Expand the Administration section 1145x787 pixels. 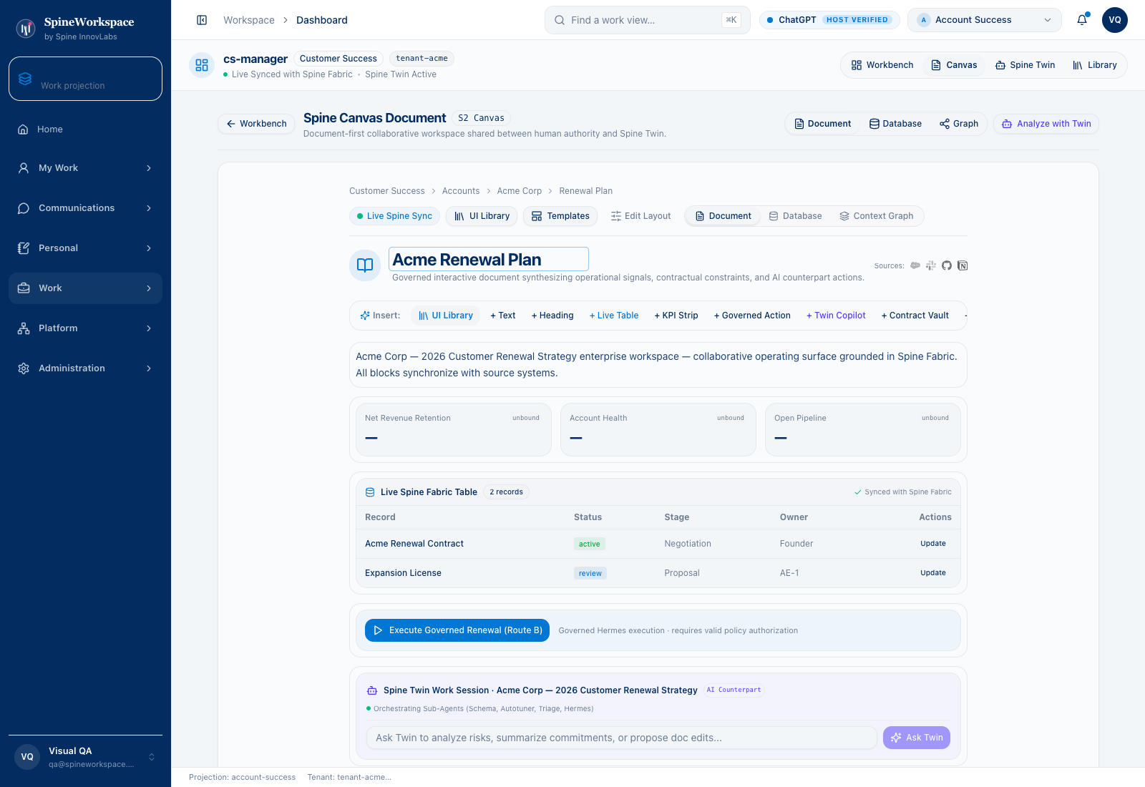(85, 368)
